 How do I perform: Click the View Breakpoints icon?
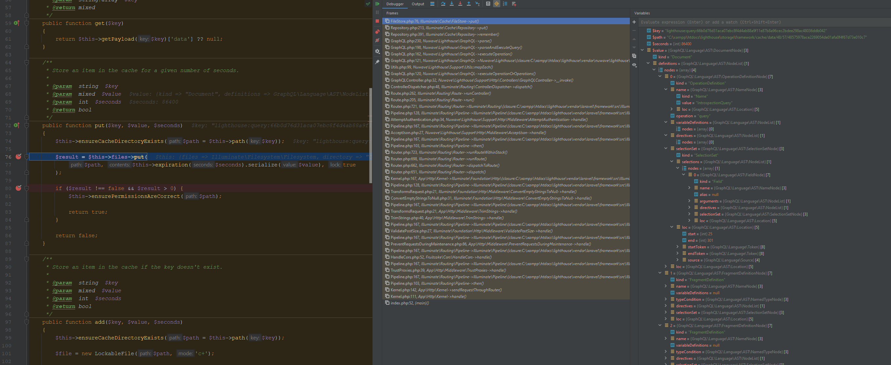point(377,31)
